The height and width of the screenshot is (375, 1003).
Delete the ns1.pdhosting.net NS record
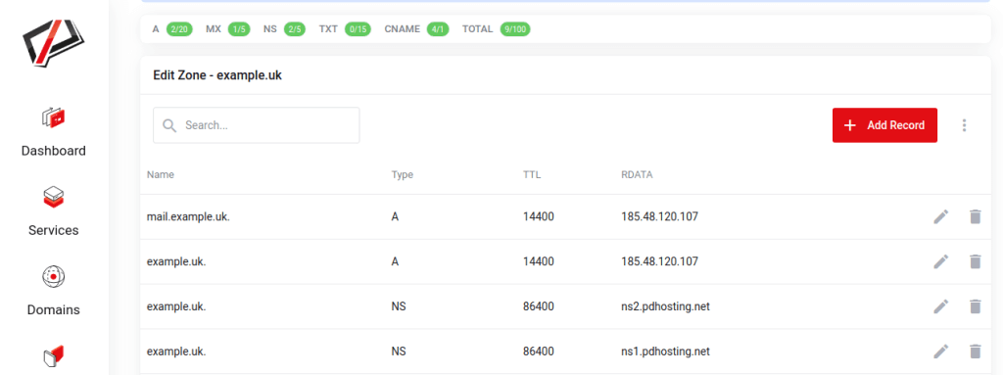[975, 352]
